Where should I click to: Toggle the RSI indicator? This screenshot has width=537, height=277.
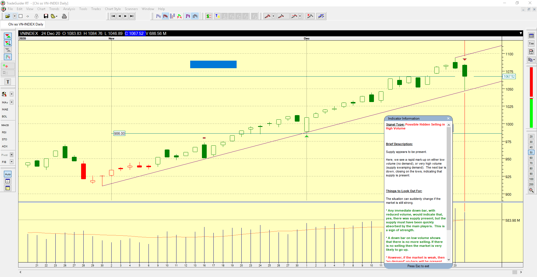[4, 132]
